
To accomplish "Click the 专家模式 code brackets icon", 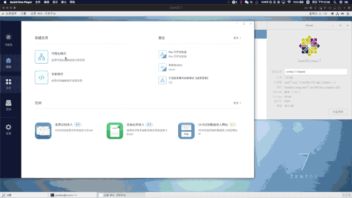I will click(41, 78).
